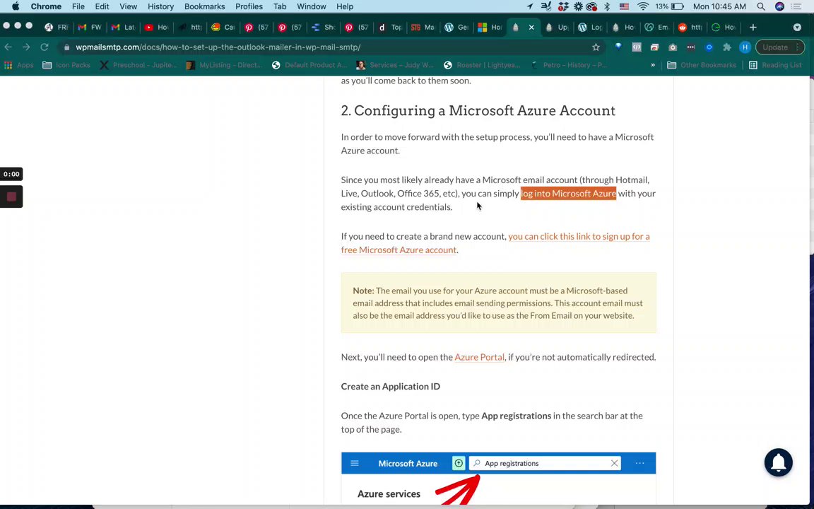Click the 'Configuring a Microsoft Azure Account' heading

click(478, 110)
